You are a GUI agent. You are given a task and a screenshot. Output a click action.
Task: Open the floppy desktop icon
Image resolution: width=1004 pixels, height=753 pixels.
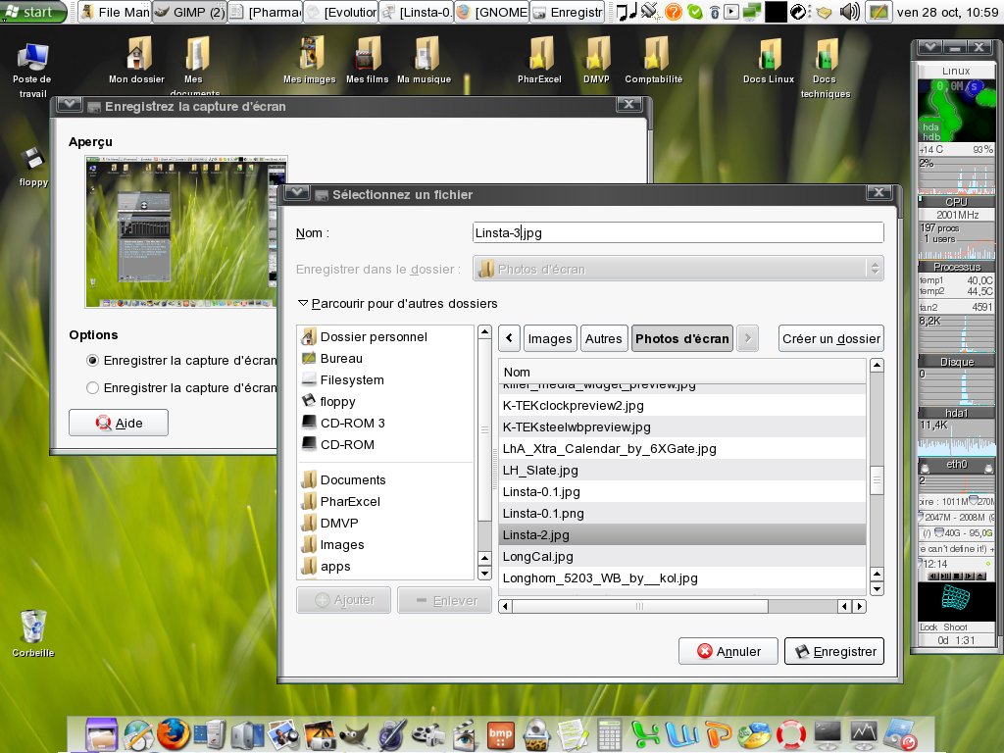33,167
